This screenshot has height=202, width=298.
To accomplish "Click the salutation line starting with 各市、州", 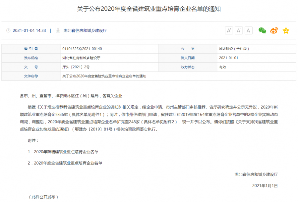I will coord(72,96).
